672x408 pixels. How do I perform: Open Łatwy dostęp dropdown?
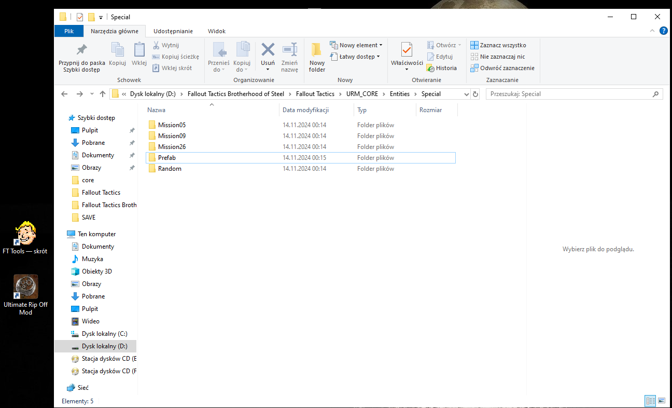point(355,57)
